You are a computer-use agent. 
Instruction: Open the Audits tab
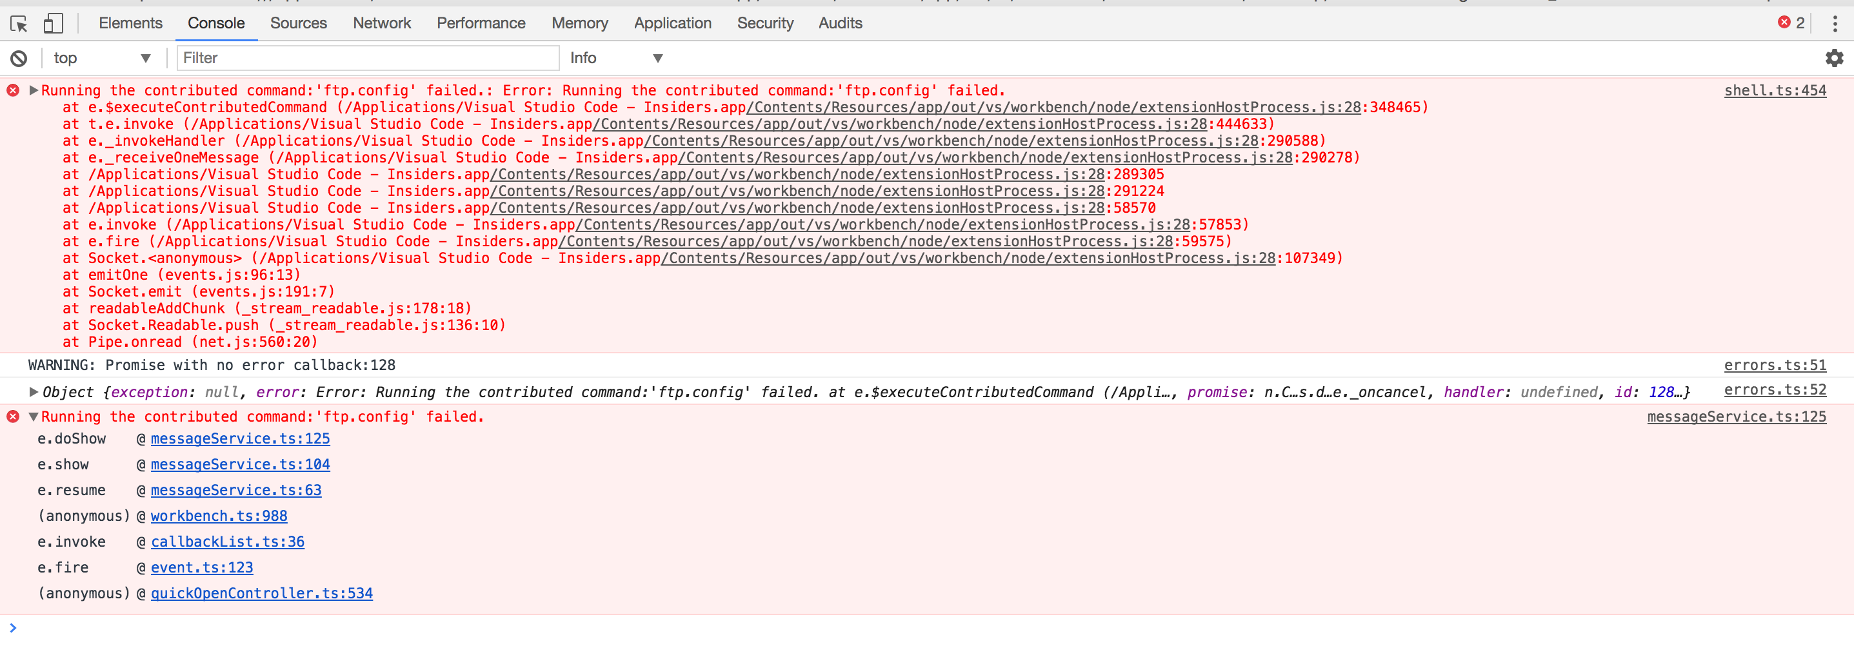click(840, 23)
